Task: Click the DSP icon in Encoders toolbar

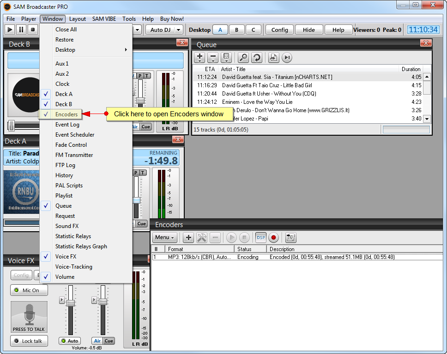Action: [261, 238]
